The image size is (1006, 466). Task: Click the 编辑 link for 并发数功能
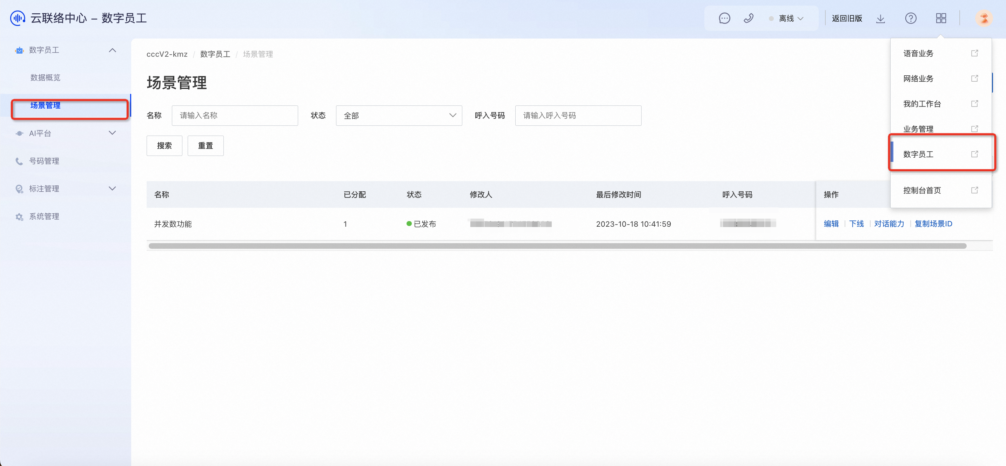coord(831,224)
